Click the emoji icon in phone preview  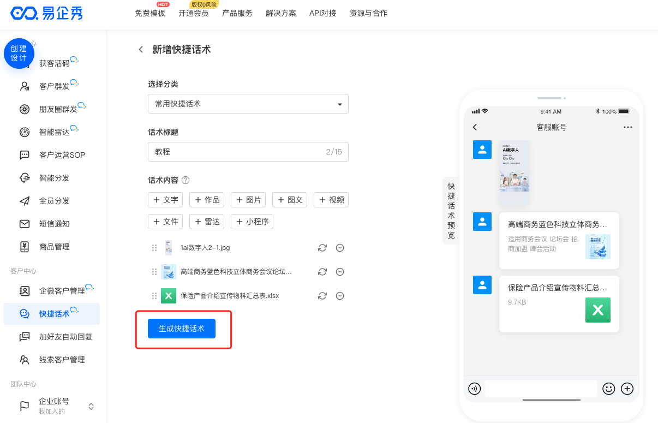coord(608,389)
